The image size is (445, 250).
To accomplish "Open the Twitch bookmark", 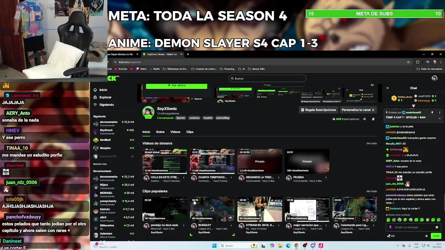I will point(141,69).
